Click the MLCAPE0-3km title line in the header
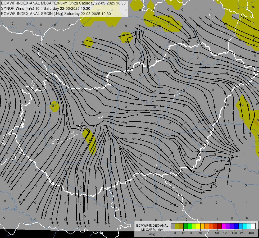This screenshot has height=238, width=259. pyautogui.click(x=63, y=3)
